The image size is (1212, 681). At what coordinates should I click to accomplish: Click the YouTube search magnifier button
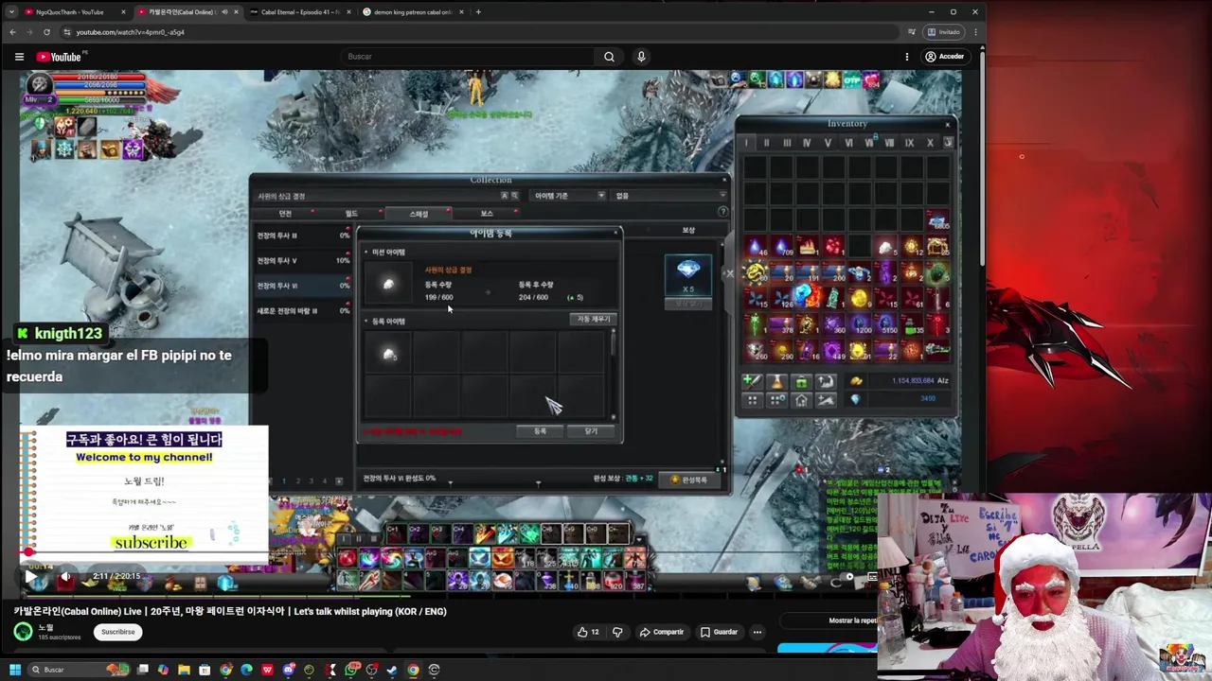click(x=609, y=57)
